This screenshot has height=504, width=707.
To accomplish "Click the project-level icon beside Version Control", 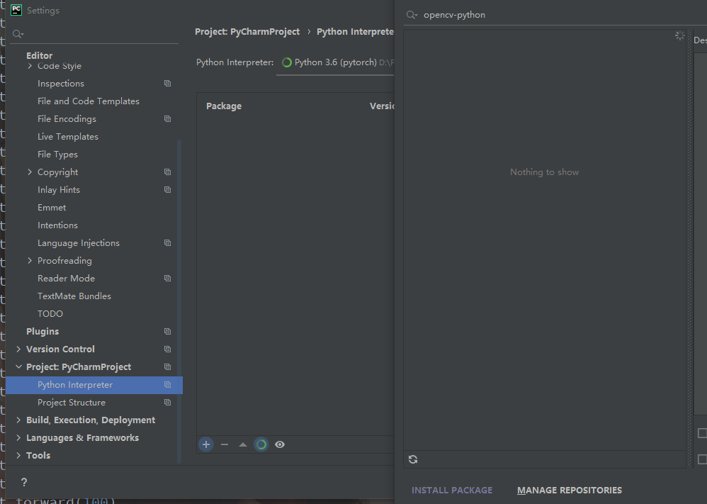I will coord(167,349).
